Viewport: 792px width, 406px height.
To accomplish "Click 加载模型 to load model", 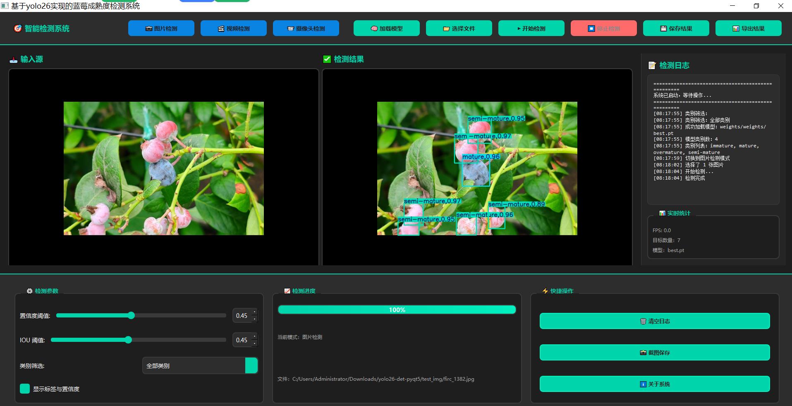I will point(386,29).
